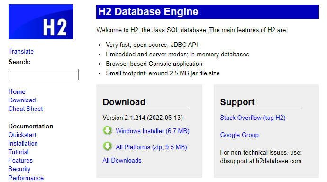Viewport: 327px width, 182px height.
Task: Click the green download icon beside Windows Installer
Action: click(x=108, y=130)
